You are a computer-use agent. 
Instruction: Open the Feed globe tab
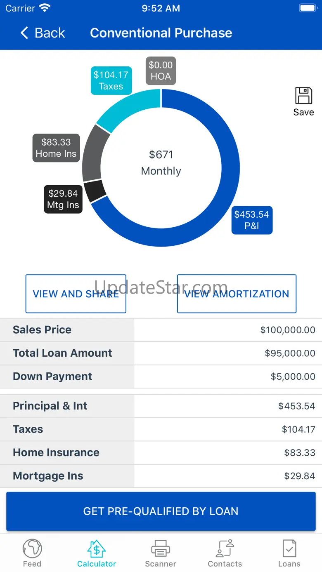pos(32,549)
